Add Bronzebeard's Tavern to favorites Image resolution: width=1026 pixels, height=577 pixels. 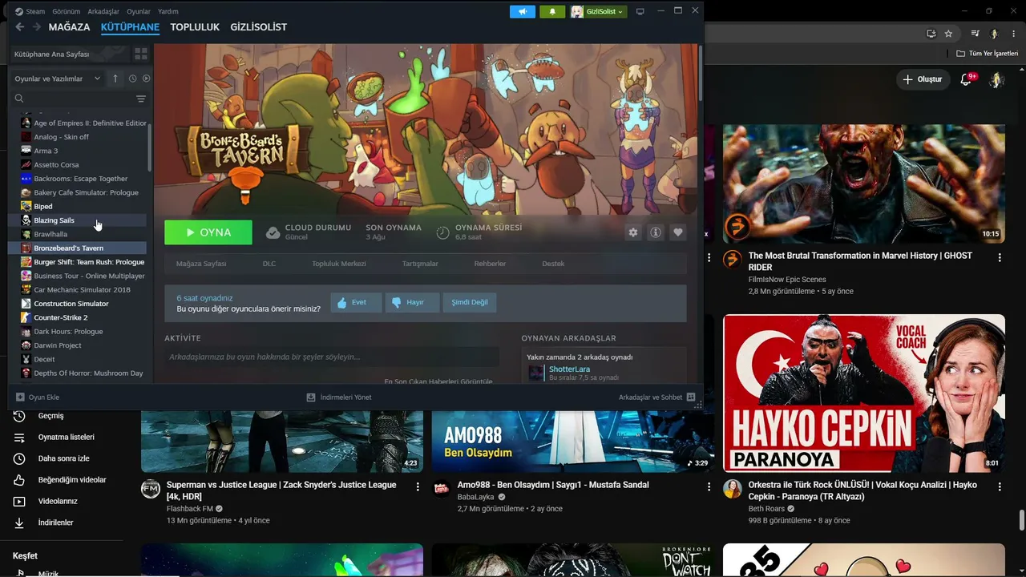(x=678, y=232)
